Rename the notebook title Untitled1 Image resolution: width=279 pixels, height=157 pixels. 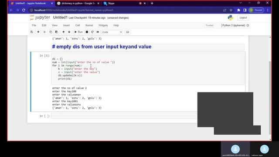click(60, 17)
